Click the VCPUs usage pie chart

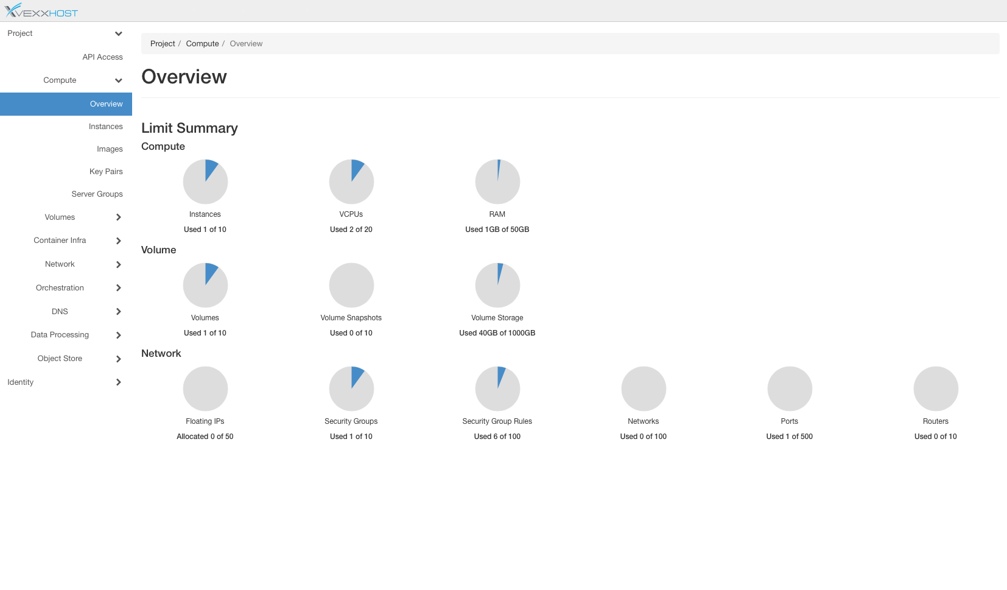coord(351,181)
